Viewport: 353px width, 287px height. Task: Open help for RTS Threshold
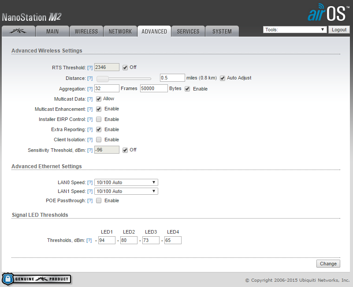[x=90, y=68]
